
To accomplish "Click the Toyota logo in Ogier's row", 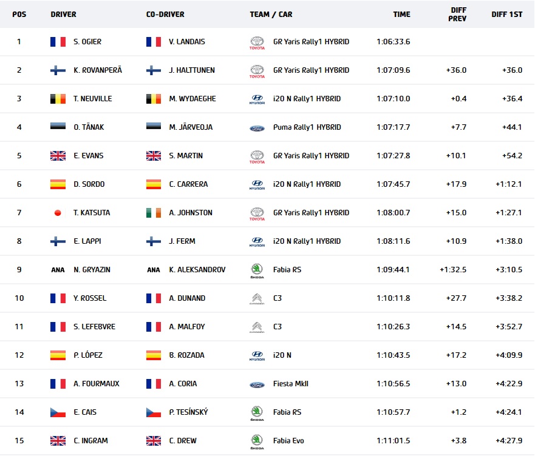I will click(257, 43).
